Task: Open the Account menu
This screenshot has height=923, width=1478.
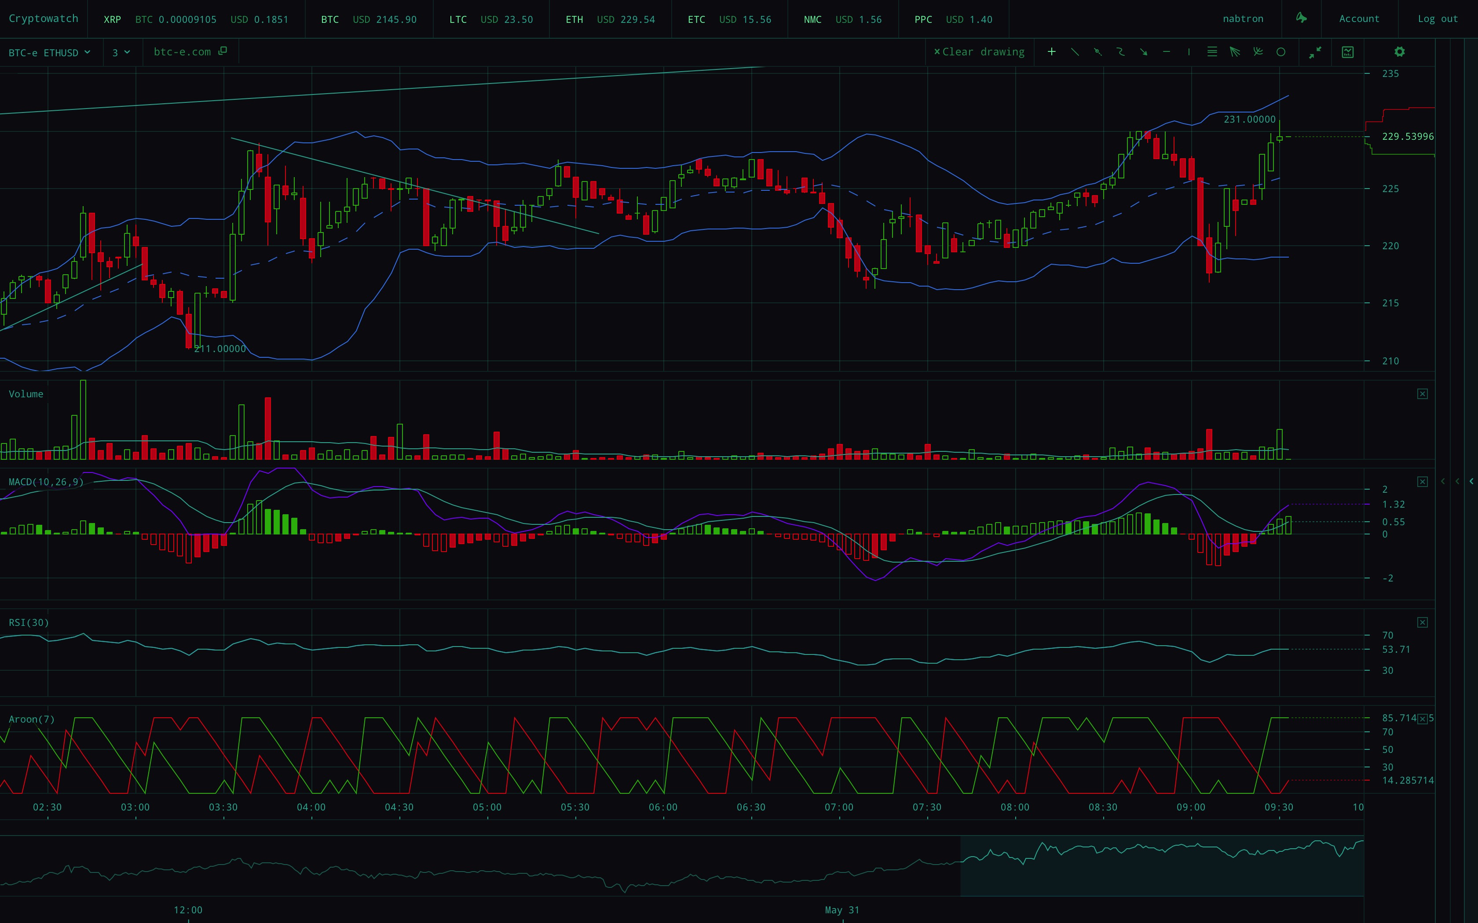Action: pos(1359,19)
